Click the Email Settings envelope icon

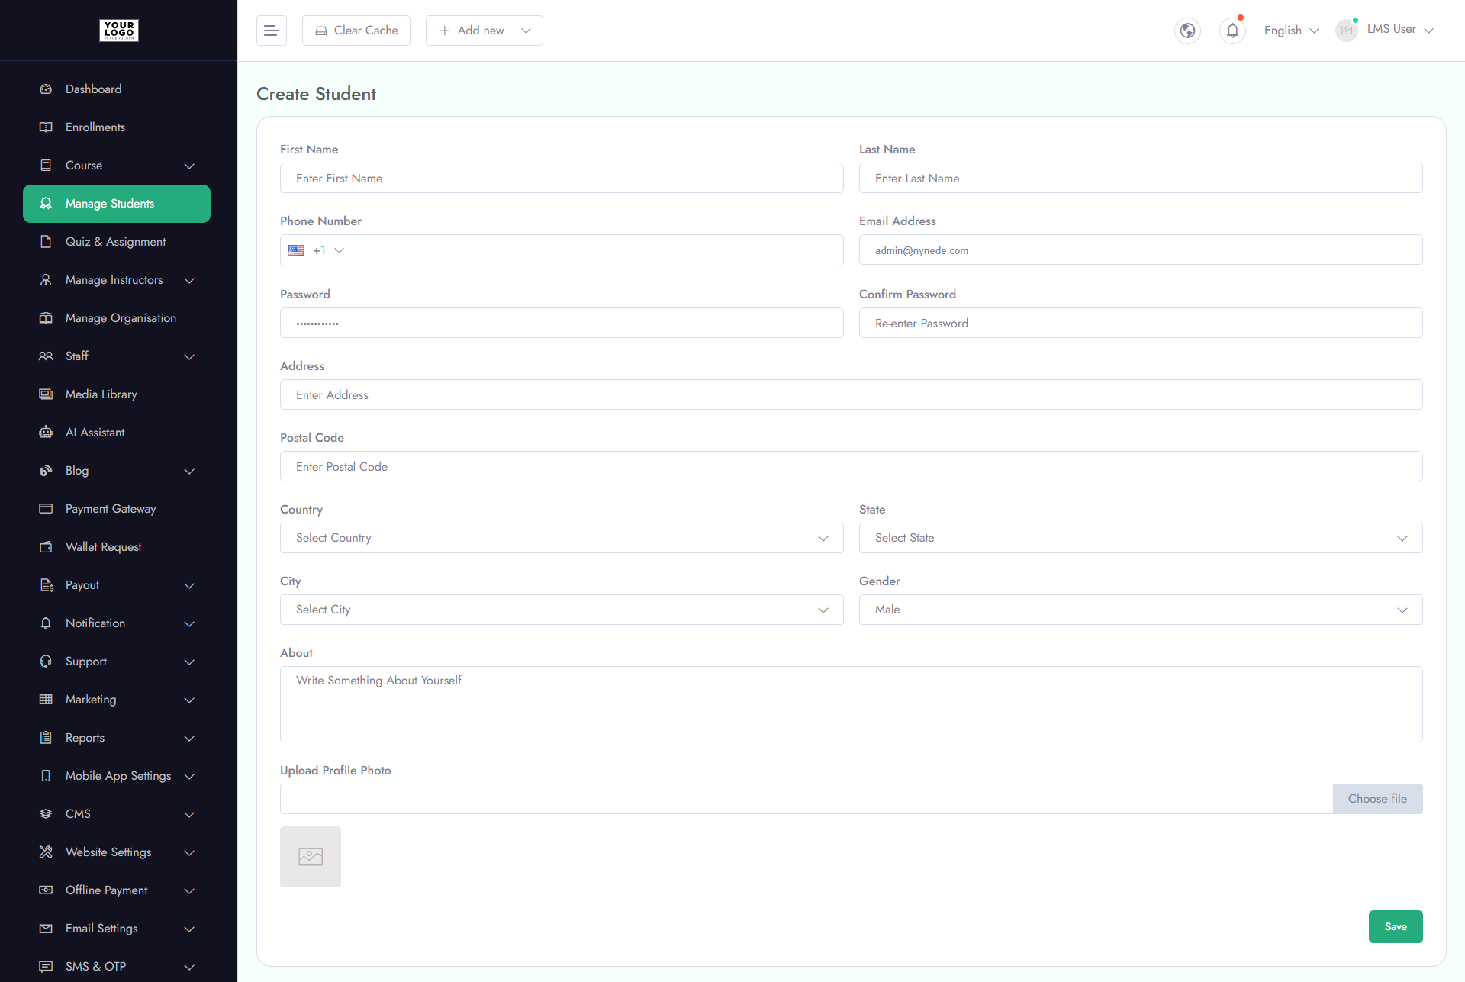[46, 929]
